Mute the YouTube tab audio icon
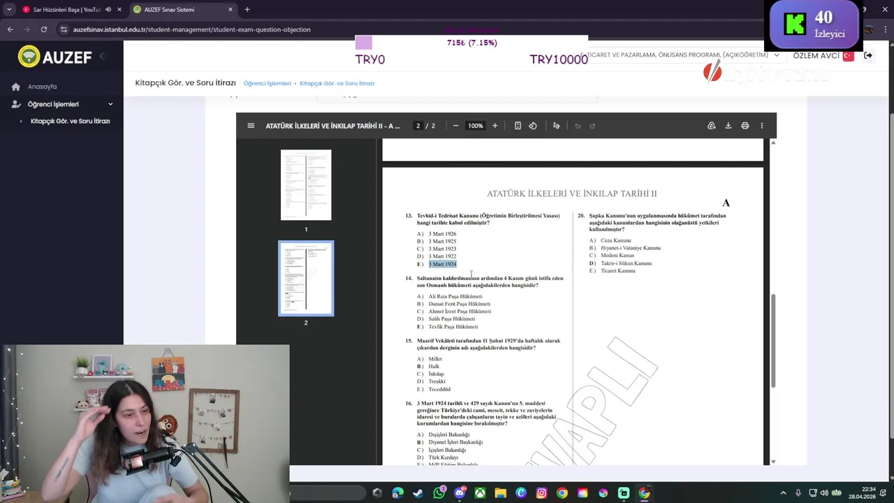 coord(108,10)
